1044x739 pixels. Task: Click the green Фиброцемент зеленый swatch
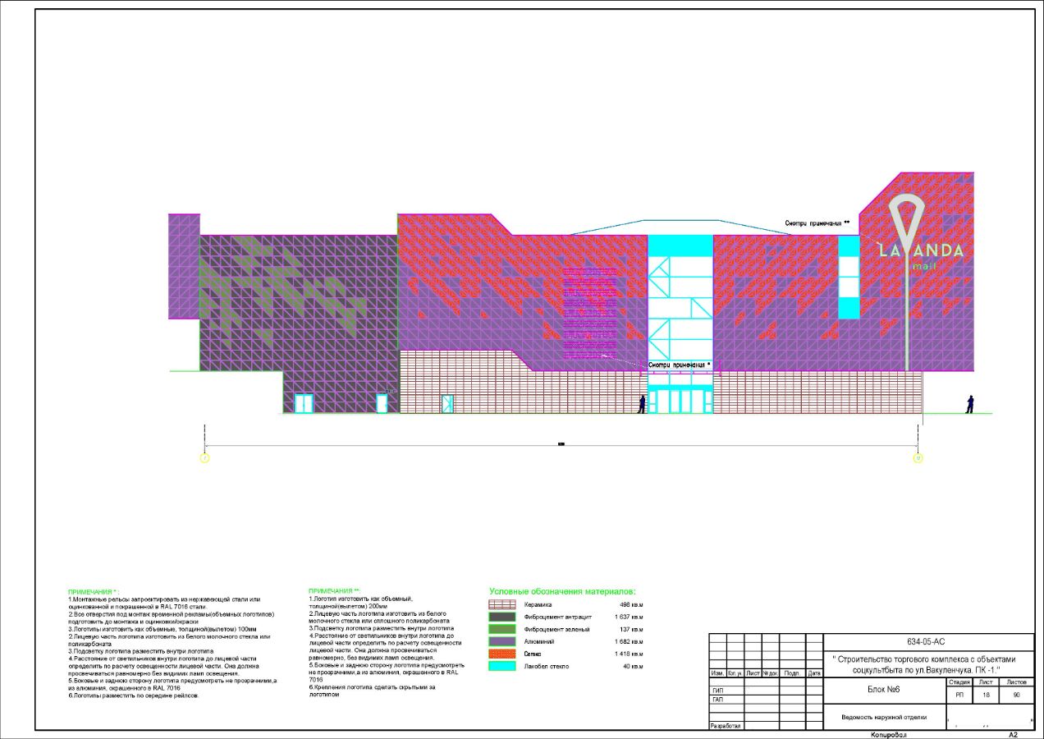pyautogui.click(x=502, y=629)
